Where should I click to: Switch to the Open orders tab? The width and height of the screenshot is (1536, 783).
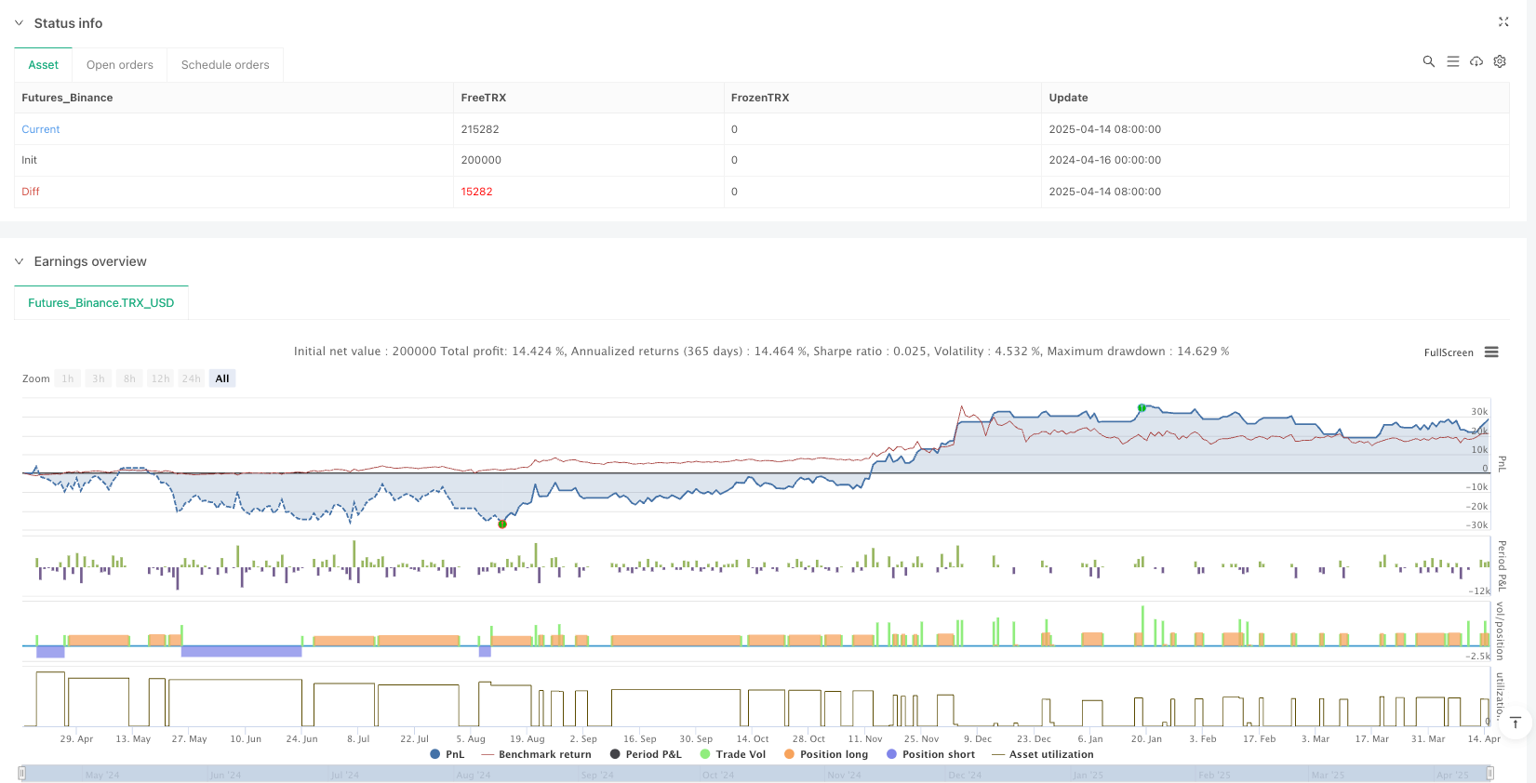(x=120, y=65)
